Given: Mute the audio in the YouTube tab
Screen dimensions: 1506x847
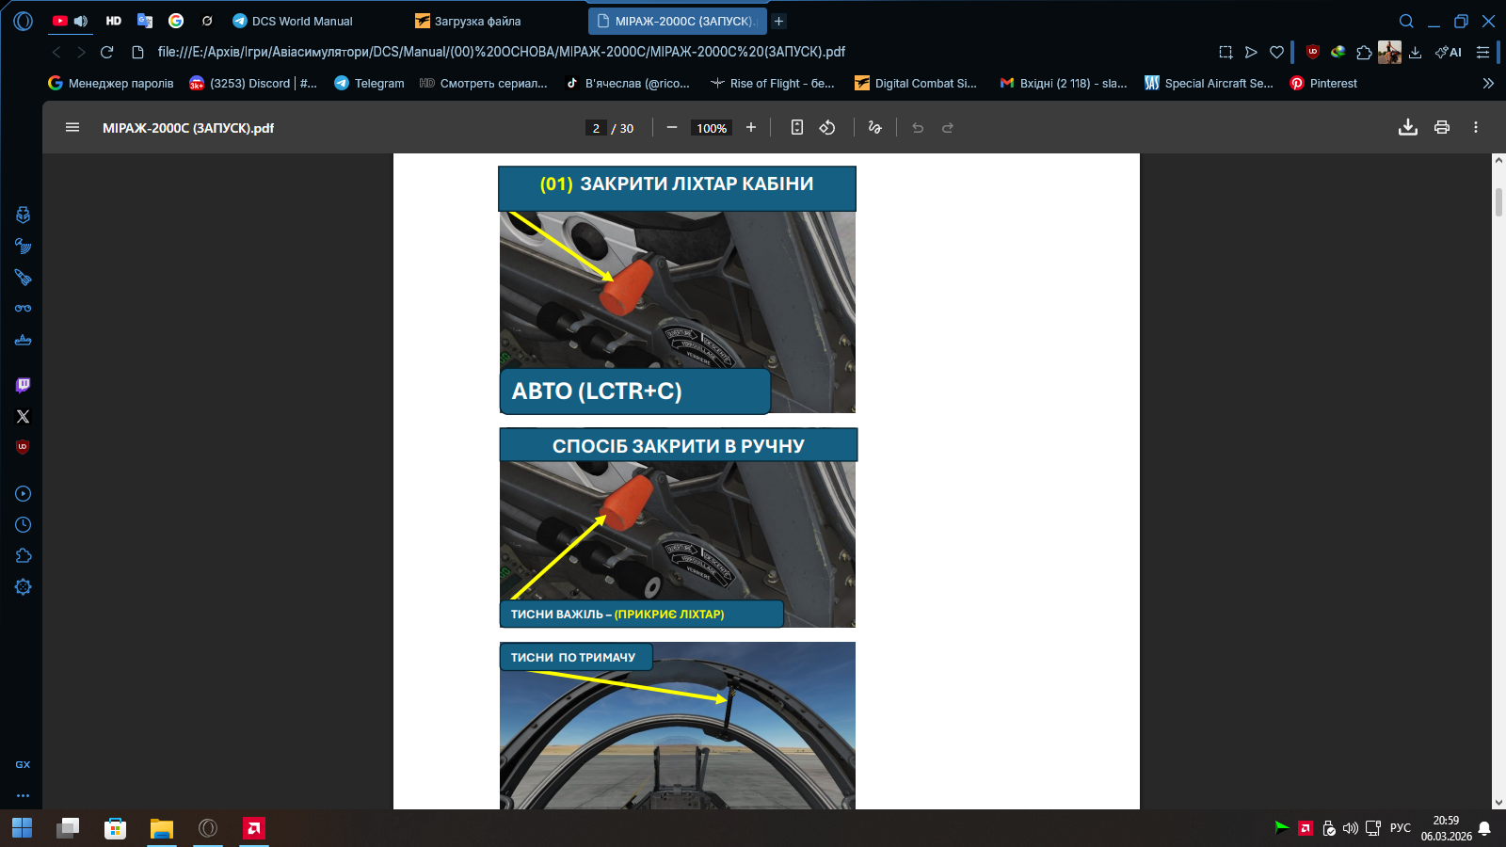Looking at the screenshot, I should pos(81,21).
